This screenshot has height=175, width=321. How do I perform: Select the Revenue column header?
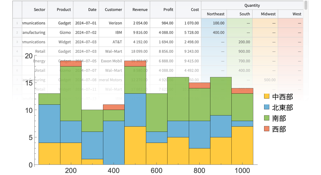[137, 10]
